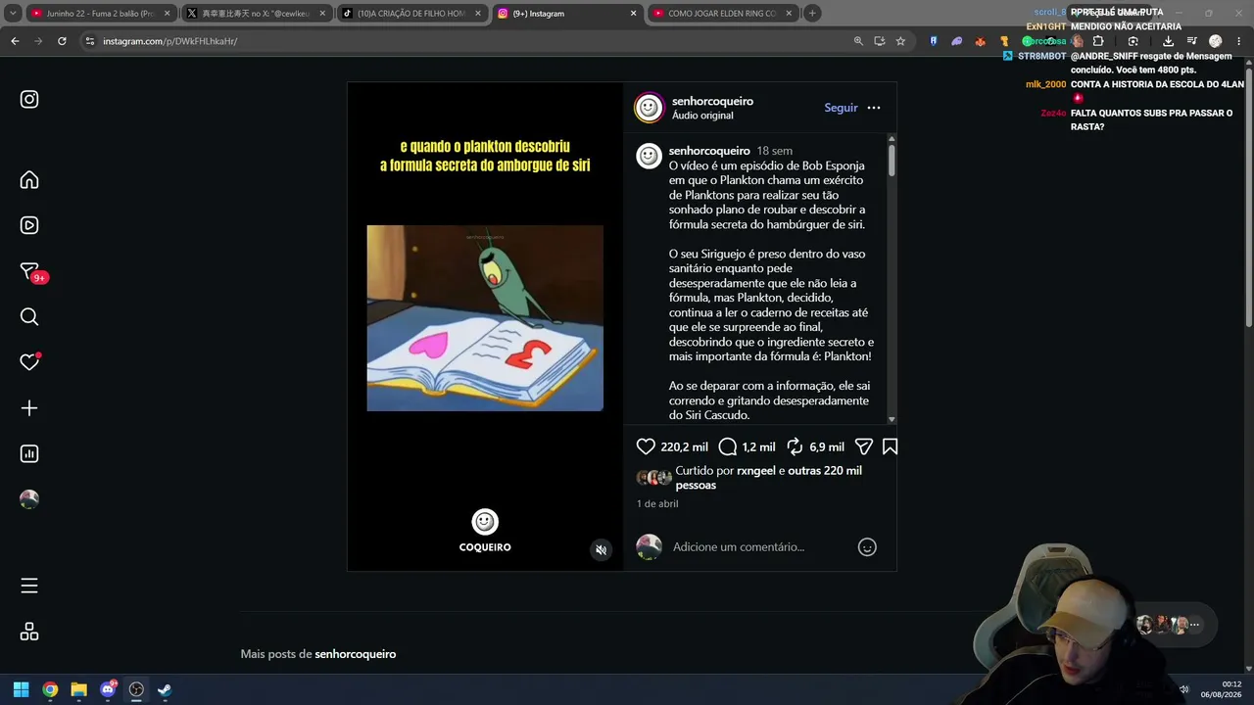Unmute the video with the speaker icon
The height and width of the screenshot is (705, 1254).
[x=602, y=550]
